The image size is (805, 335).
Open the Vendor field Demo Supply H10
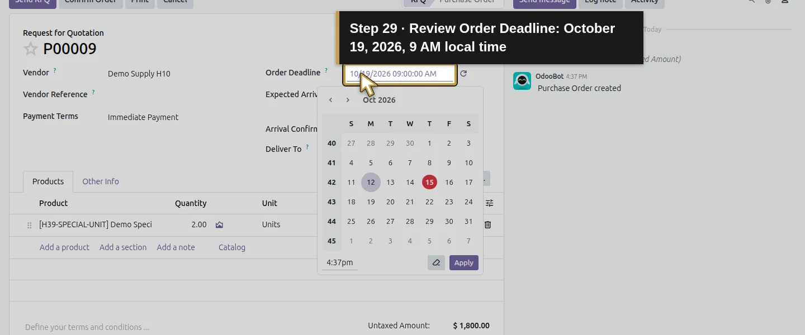139,74
